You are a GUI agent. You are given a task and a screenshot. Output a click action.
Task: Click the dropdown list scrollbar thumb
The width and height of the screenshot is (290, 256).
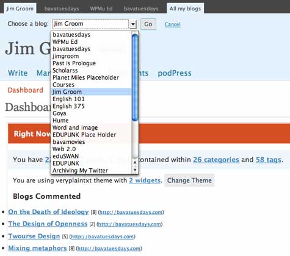pos(135,77)
